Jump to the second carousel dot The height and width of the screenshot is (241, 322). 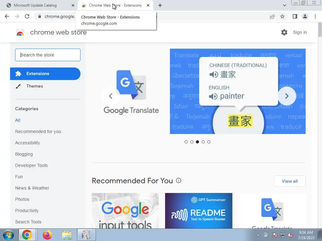click(192, 142)
